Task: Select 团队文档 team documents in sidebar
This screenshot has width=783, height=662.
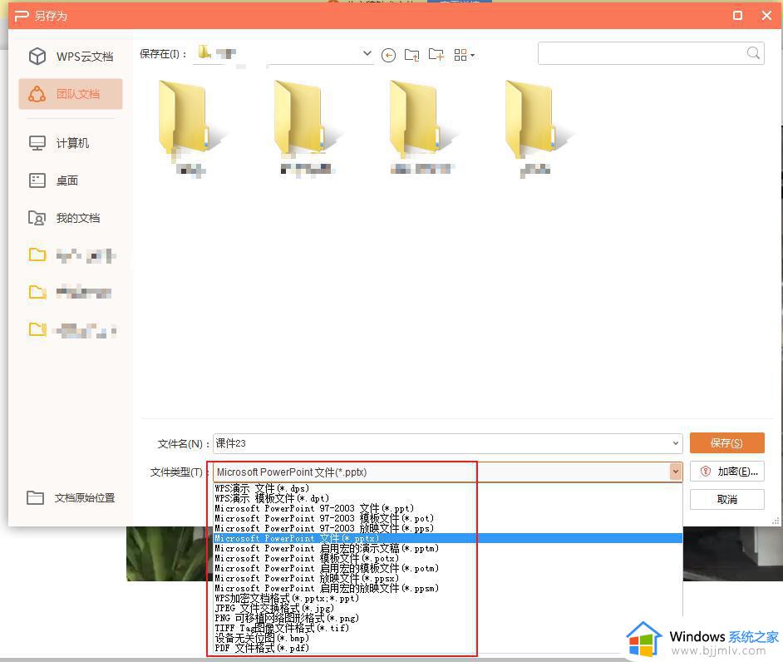Action: pyautogui.click(x=71, y=94)
